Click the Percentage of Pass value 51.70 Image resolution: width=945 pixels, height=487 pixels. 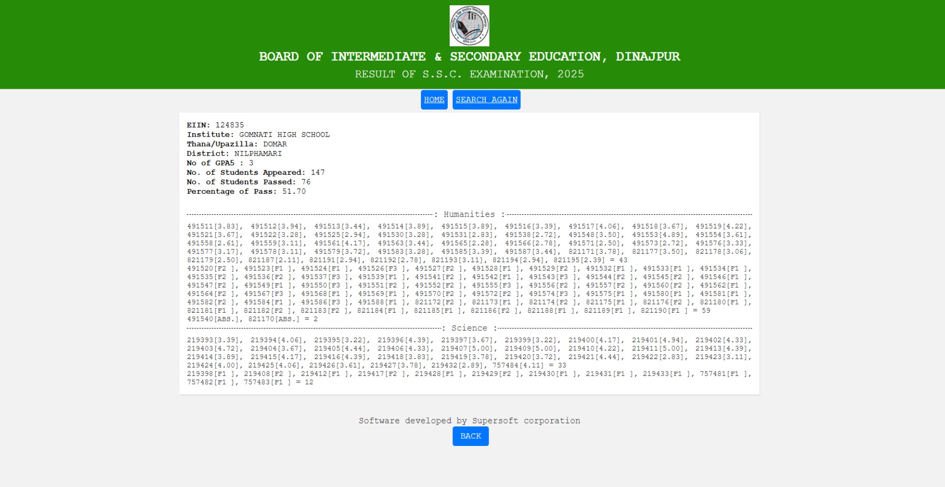click(294, 191)
